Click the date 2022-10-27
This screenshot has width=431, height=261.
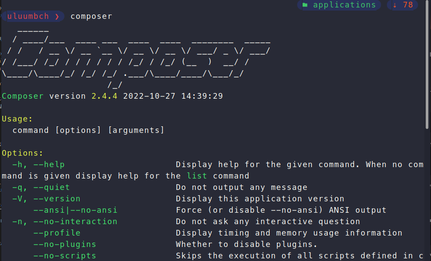pyautogui.click(x=149, y=96)
